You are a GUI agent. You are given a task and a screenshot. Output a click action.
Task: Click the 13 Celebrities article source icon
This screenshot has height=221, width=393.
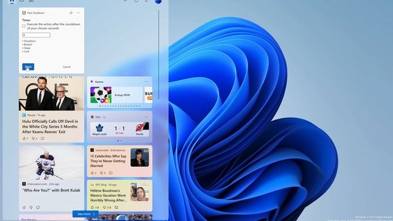point(92,150)
